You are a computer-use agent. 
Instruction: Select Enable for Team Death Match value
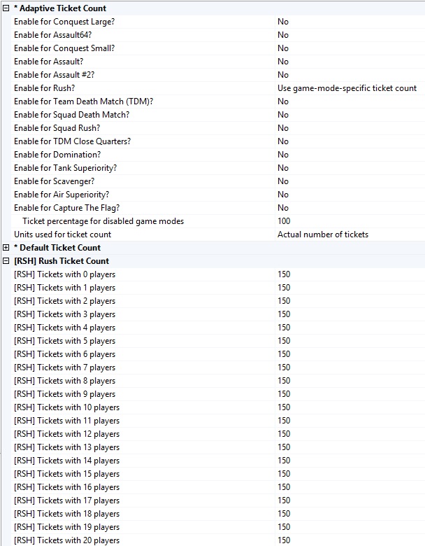coord(283,101)
